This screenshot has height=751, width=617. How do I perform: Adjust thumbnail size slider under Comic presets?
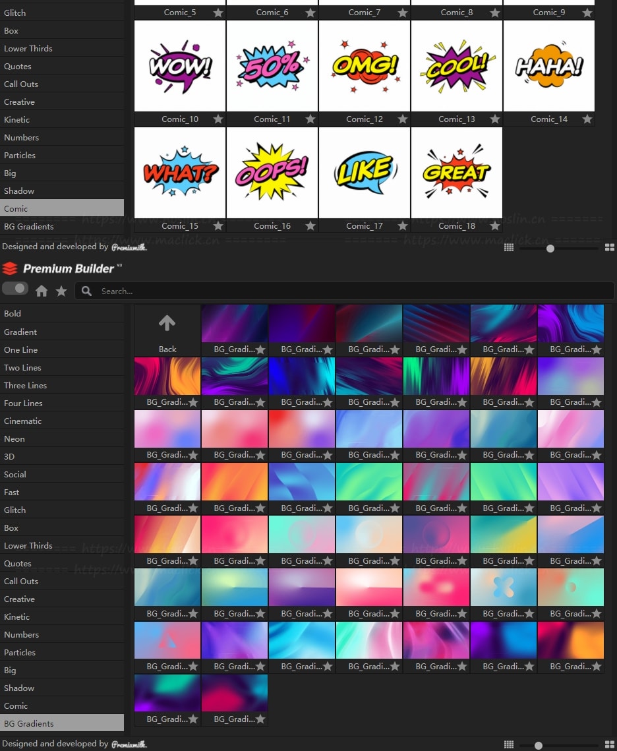pos(550,248)
